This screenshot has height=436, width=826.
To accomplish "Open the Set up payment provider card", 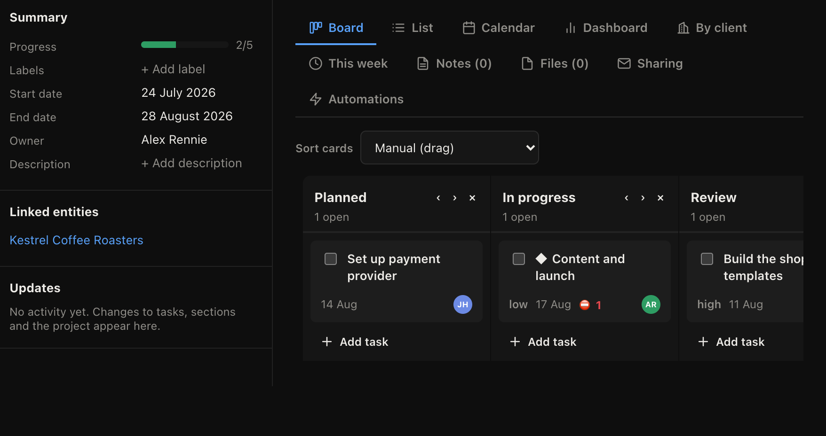I will click(397, 281).
